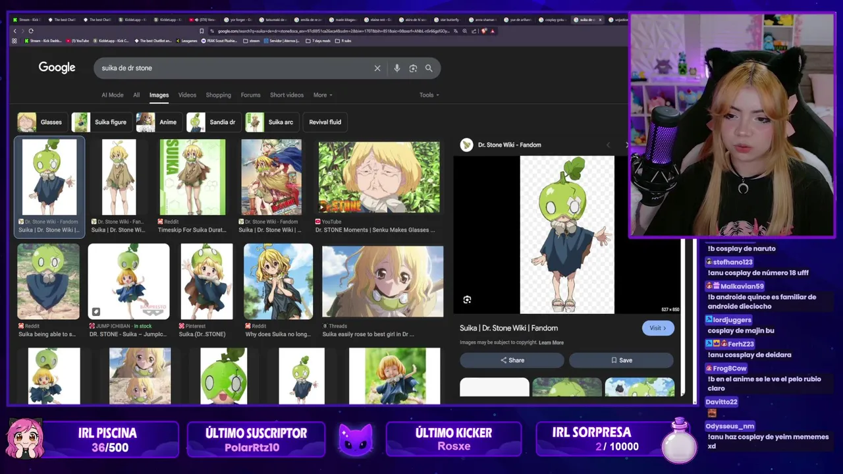Open the 7 days mods bookmark folder

click(319, 41)
